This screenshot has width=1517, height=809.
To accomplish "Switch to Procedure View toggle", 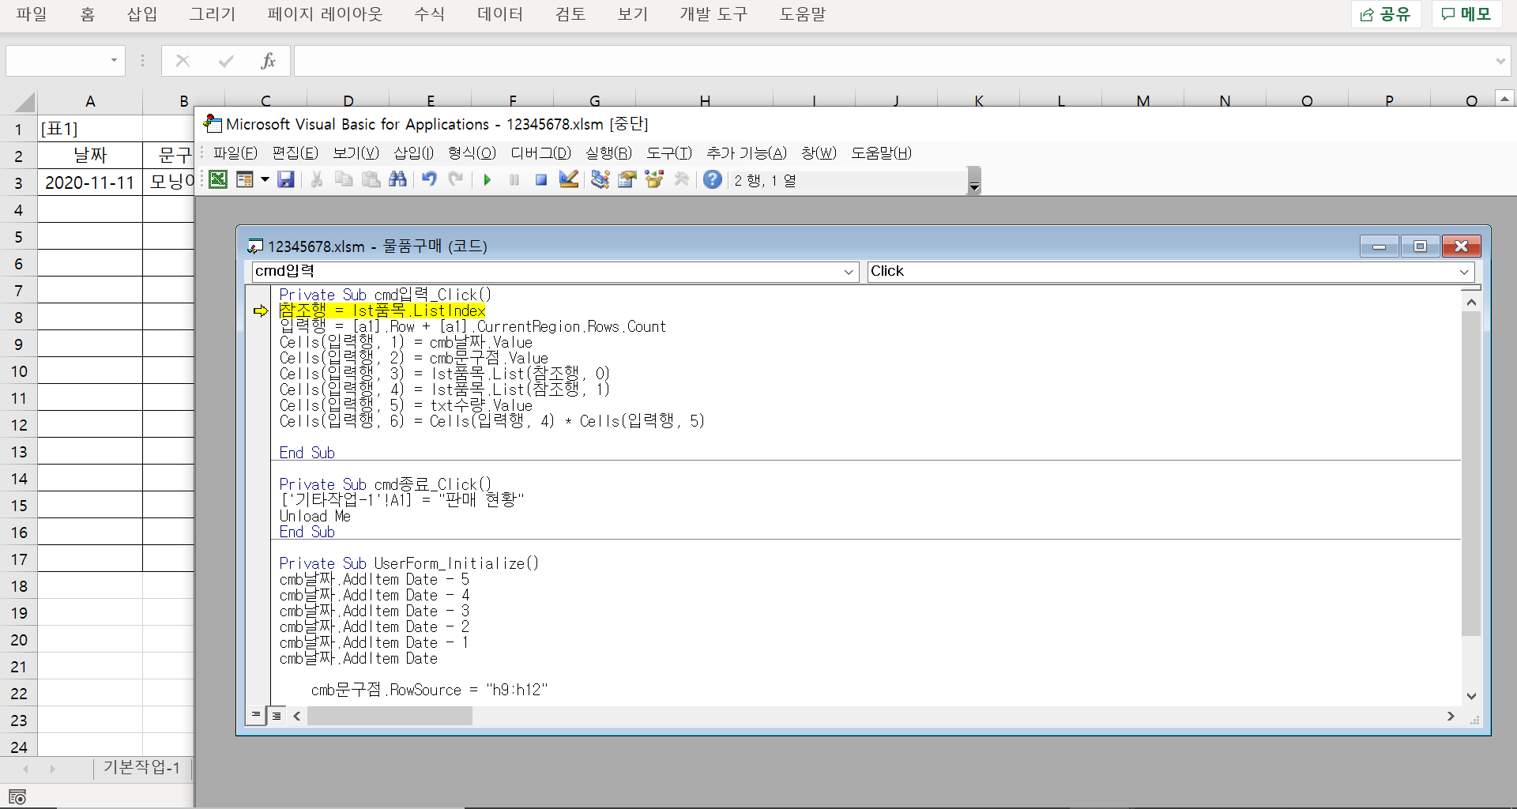I will click(256, 716).
